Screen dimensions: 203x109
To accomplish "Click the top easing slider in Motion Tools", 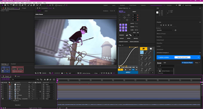I will (x=128, y=15).
